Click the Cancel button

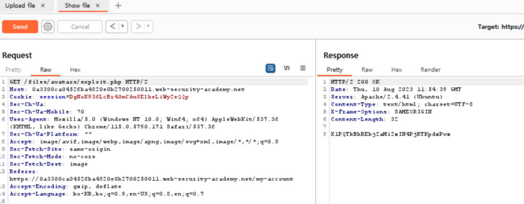point(80,27)
